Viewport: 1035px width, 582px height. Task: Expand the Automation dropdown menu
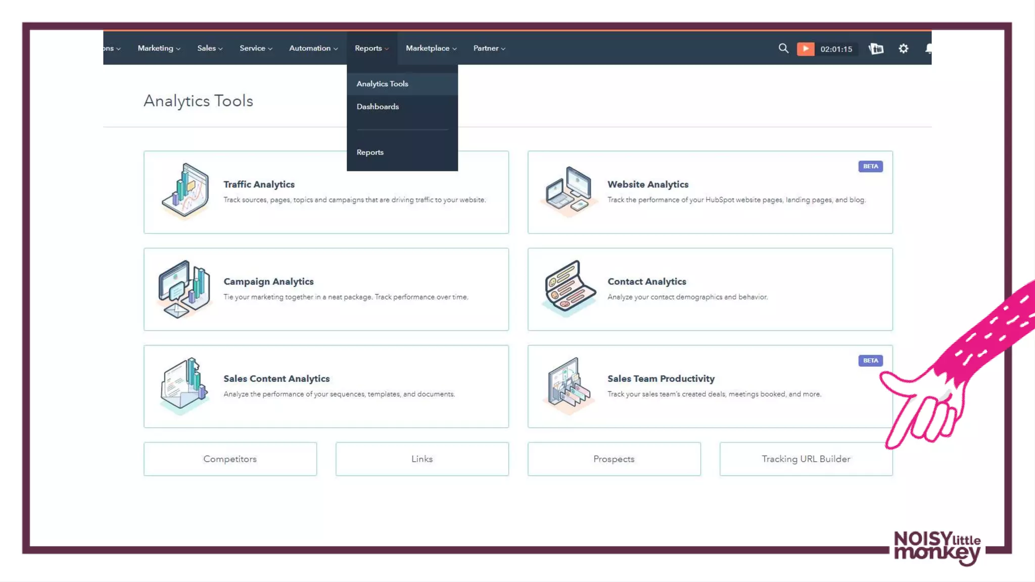click(313, 48)
